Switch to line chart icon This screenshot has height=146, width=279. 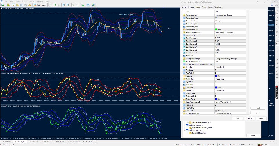tap(59, 5)
